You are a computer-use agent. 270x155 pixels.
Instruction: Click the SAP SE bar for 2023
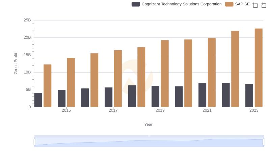pos(259,68)
